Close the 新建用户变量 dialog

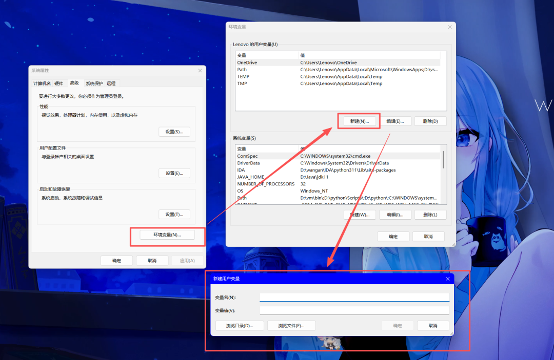(x=448, y=279)
